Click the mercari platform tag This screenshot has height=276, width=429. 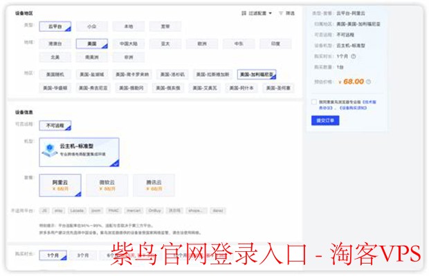click(x=134, y=210)
